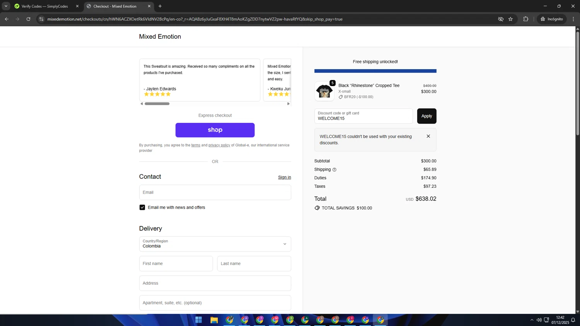Click the page scrollbar down arrow

click(578, 312)
